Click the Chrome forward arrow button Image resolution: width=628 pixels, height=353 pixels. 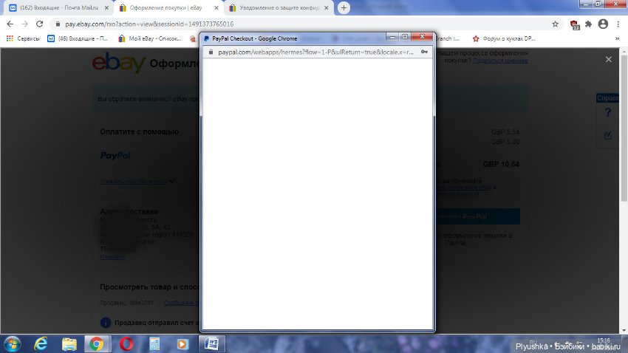(x=25, y=24)
